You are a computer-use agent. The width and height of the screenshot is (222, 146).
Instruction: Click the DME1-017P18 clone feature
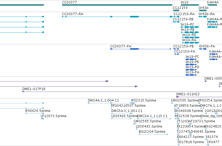click(x=122, y=92)
